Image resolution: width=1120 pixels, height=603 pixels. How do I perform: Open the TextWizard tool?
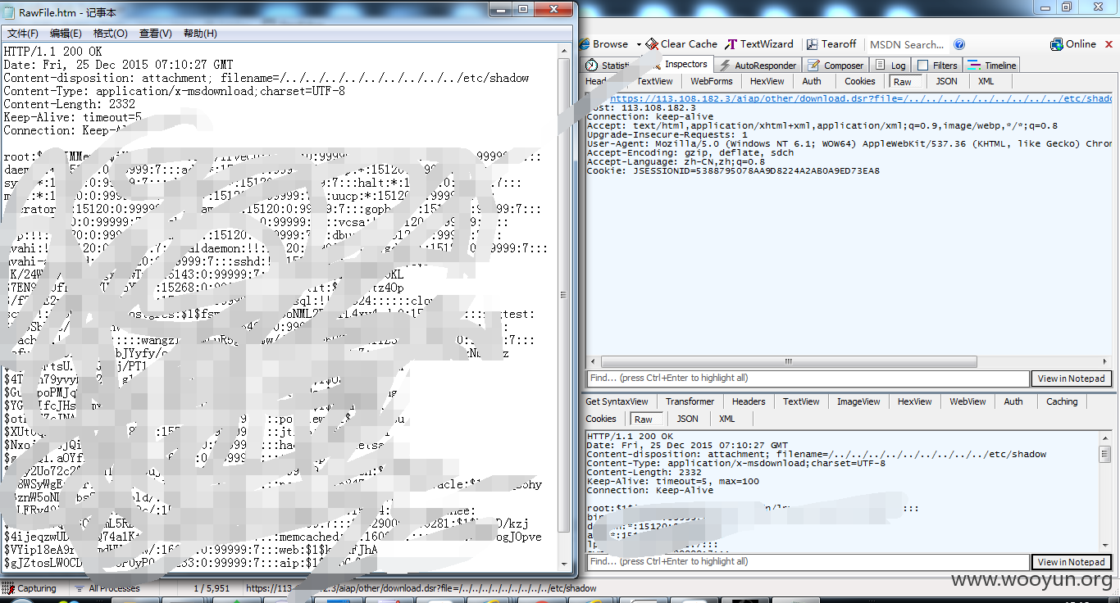[x=759, y=44]
